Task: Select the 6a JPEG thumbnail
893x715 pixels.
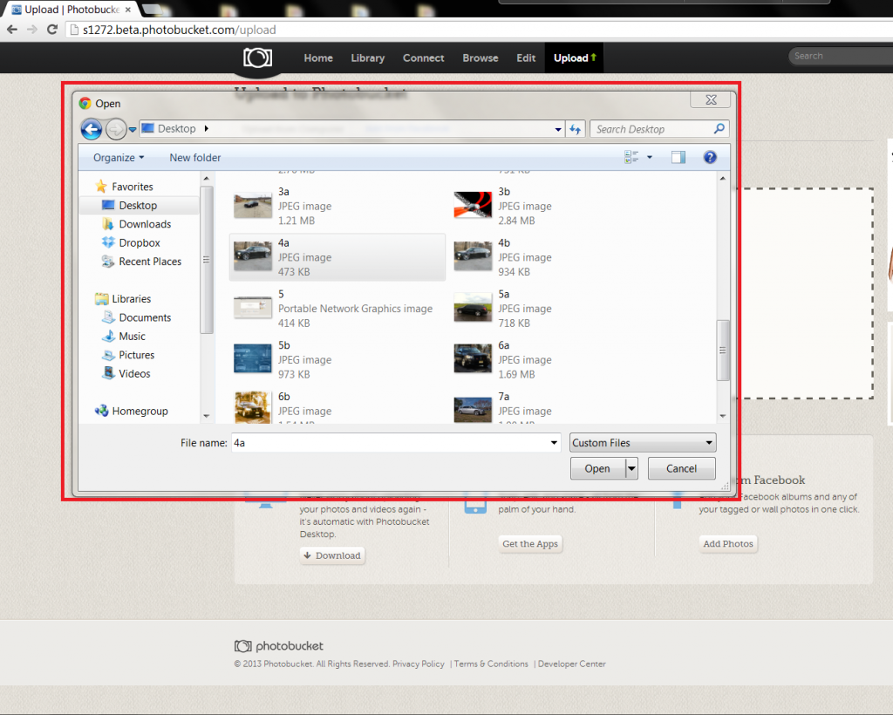Action: 473,358
